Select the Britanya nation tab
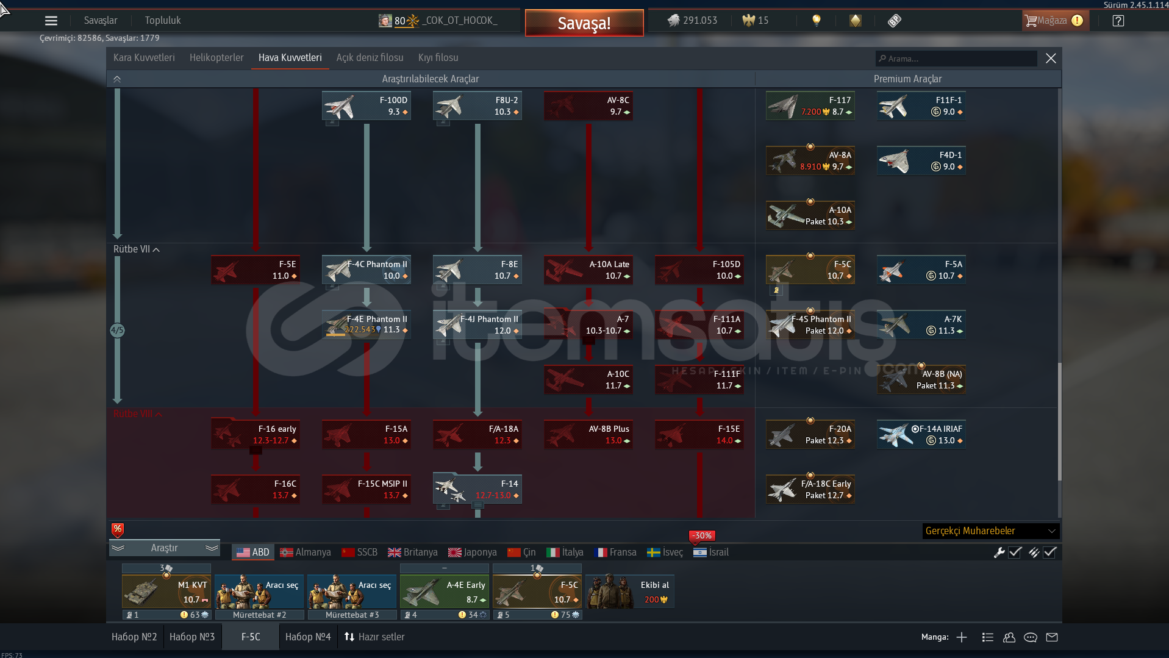 [413, 553]
